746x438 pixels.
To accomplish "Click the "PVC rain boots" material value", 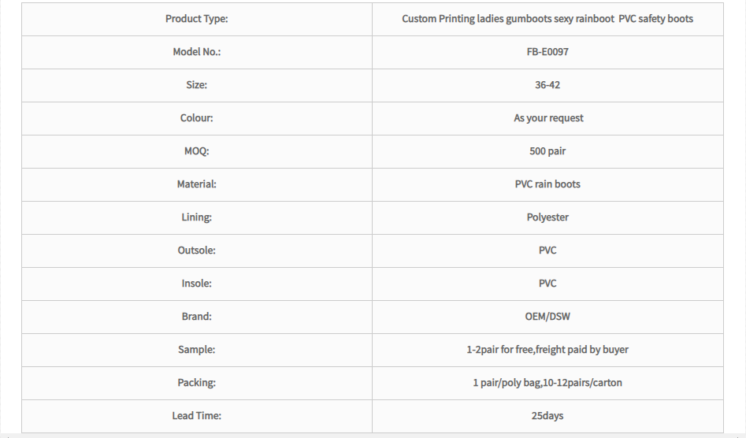I will [547, 184].
